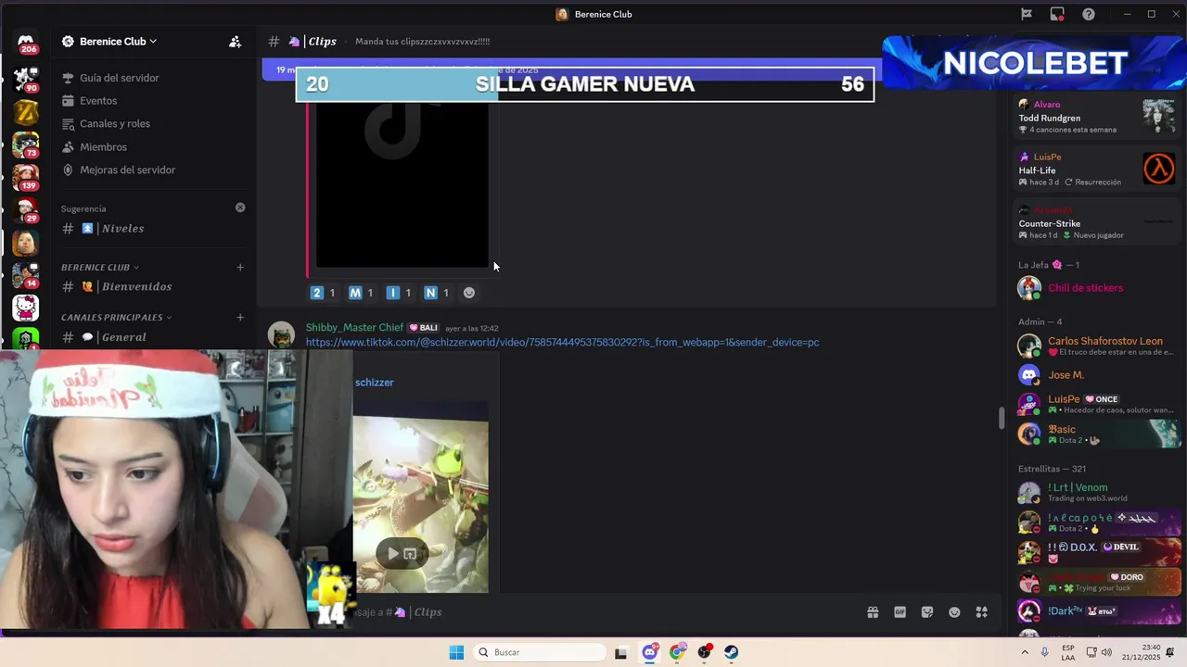
Task: Click the microphone icon in system tray
Action: coord(1045,652)
